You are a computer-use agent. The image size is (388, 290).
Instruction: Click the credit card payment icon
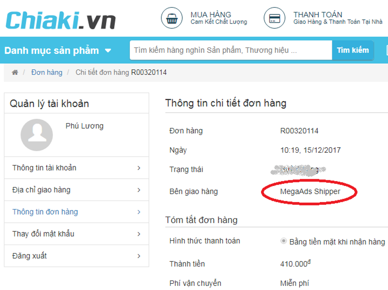tap(275, 18)
